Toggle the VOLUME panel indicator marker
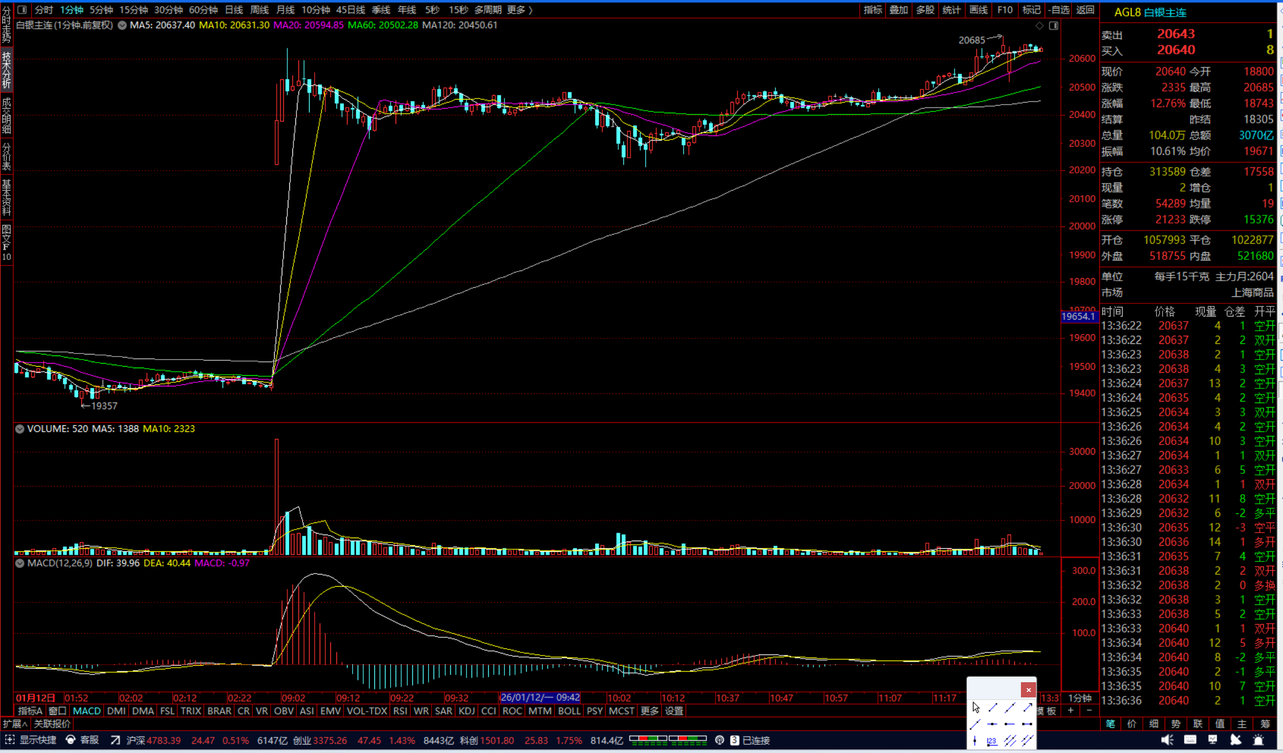This screenshot has height=753, width=1283. (19, 429)
